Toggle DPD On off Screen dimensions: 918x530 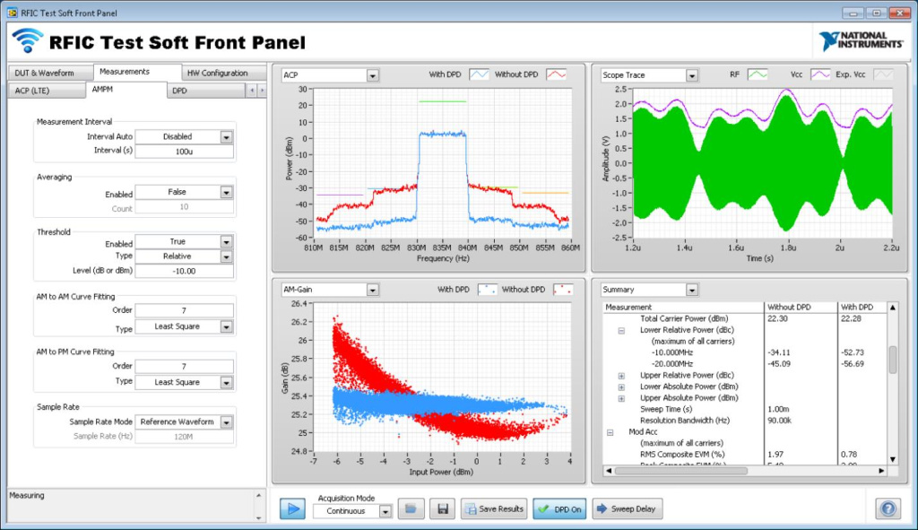[560, 508]
